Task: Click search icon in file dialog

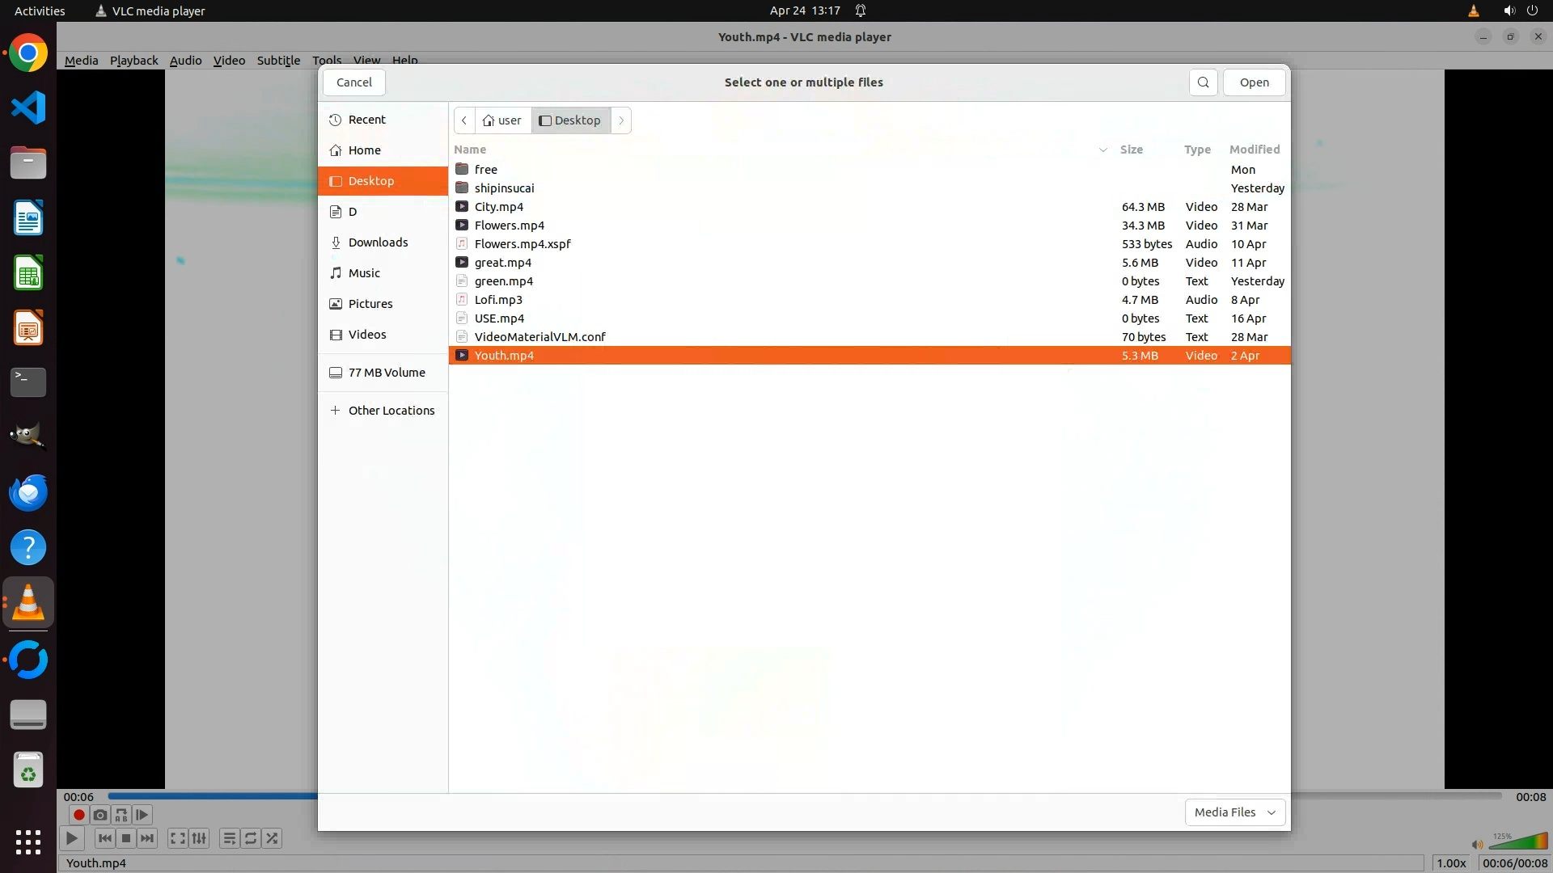Action: click(x=1203, y=82)
